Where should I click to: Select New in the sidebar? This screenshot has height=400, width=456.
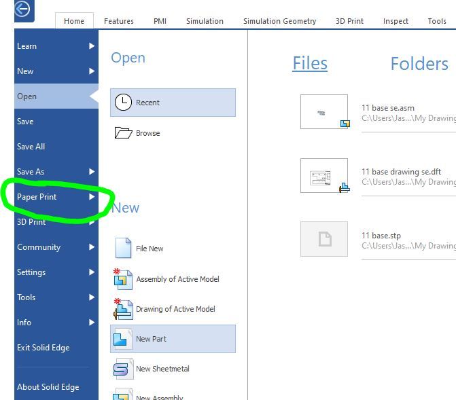click(56, 71)
